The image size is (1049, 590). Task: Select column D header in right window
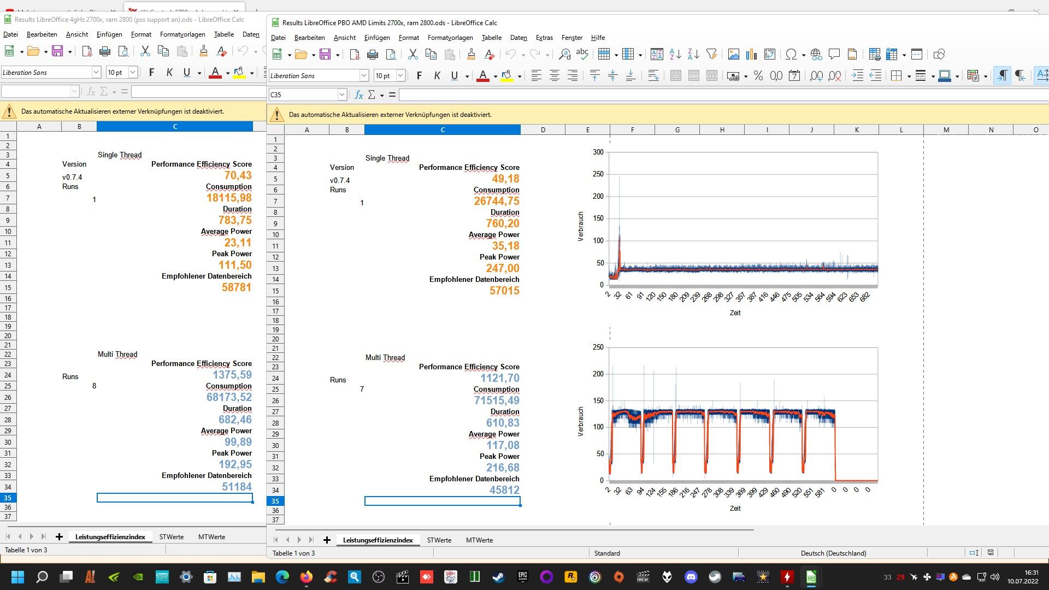tap(543, 130)
